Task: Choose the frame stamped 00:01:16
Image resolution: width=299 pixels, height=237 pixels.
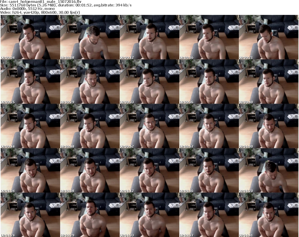Action: point(209,170)
